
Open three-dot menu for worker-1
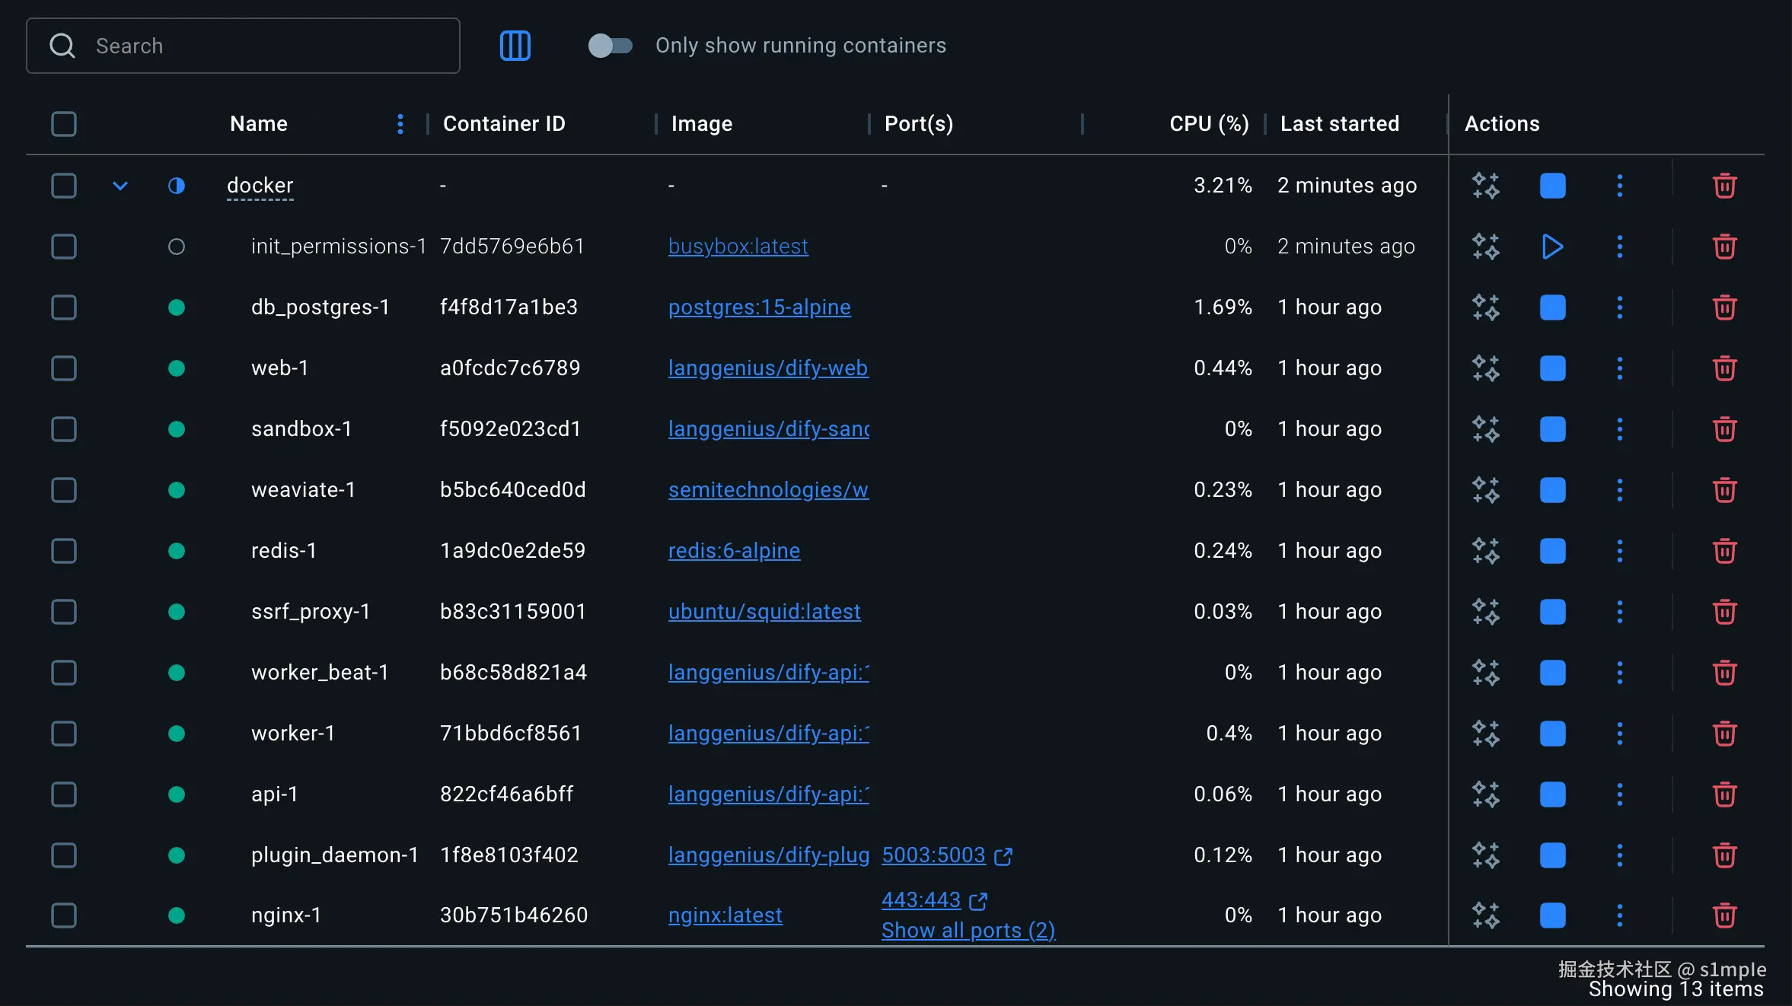(1619, 734)
